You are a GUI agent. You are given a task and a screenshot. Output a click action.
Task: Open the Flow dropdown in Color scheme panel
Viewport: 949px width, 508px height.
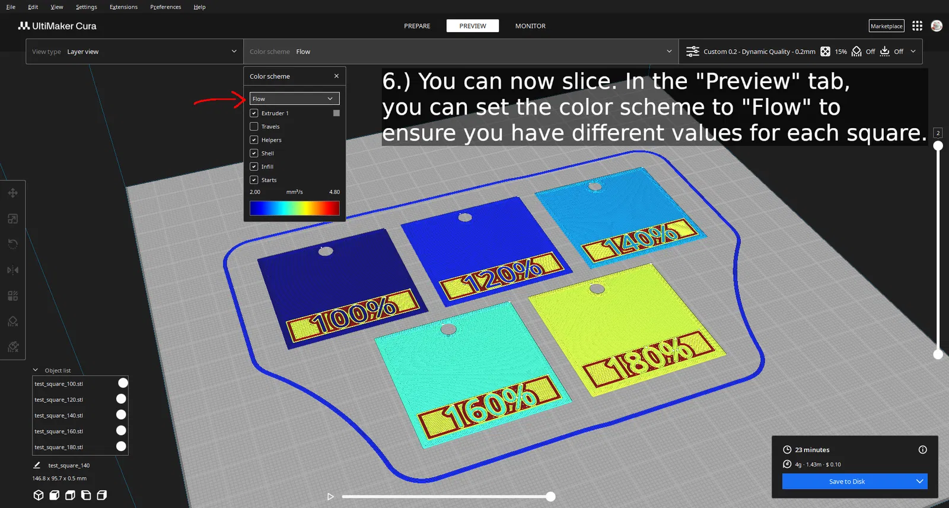[294, 99]
